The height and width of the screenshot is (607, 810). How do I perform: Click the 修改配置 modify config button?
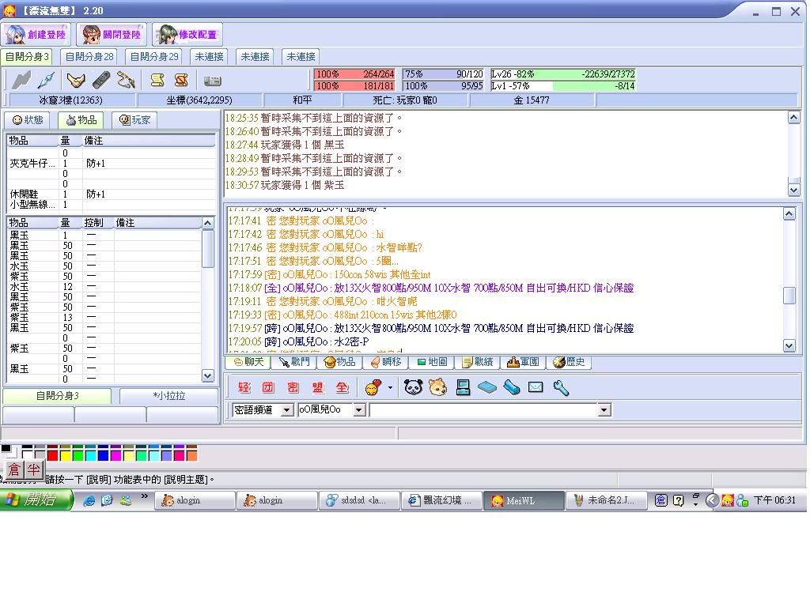(187, 35)
